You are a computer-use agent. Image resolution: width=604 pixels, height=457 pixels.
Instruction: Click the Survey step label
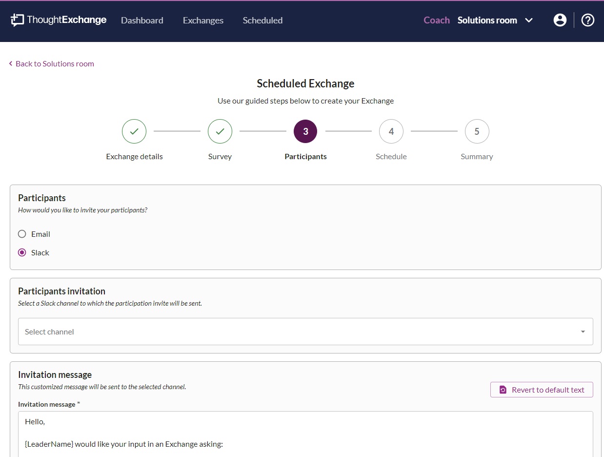pos(220,157)
